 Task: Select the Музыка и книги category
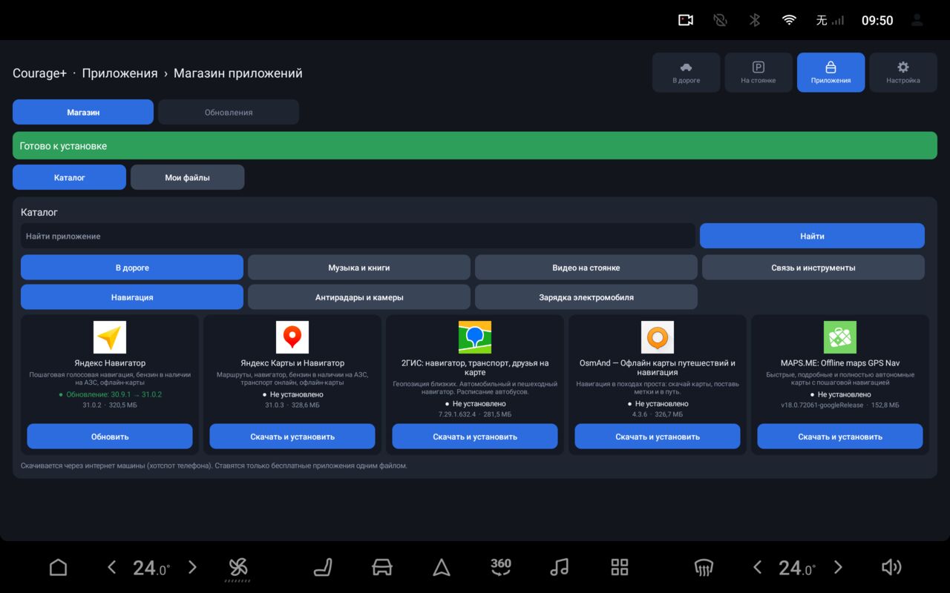click(x=359, y=268)
